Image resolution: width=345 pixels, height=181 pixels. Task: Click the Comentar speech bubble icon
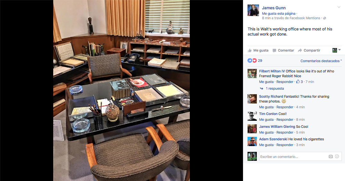click(x=274, y=50)
